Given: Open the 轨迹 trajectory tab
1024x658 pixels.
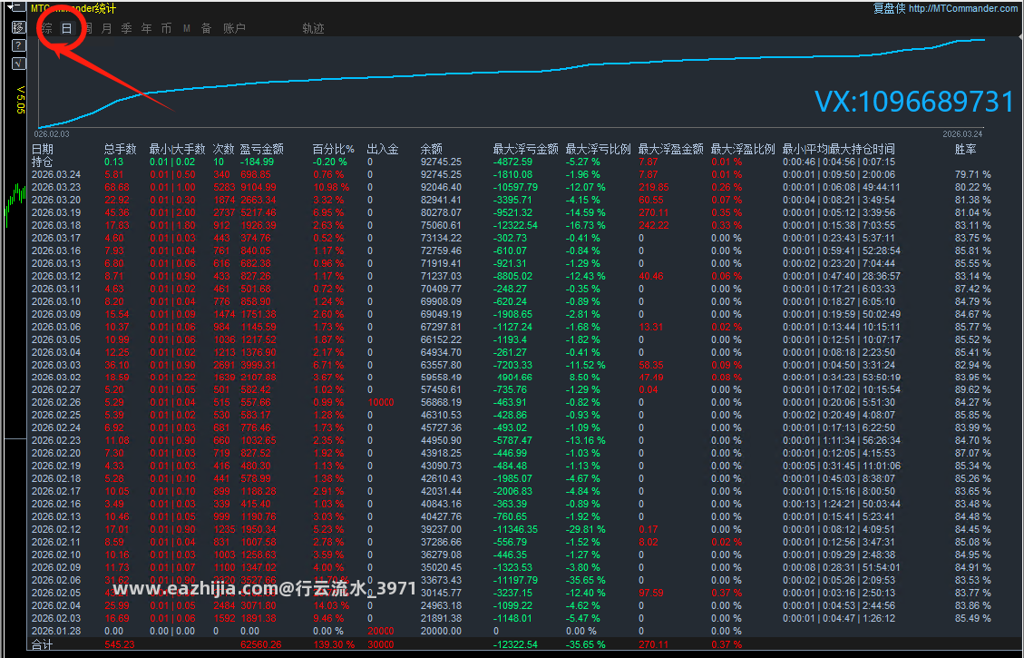Looking at the screenshot, I should click(314, 28).
